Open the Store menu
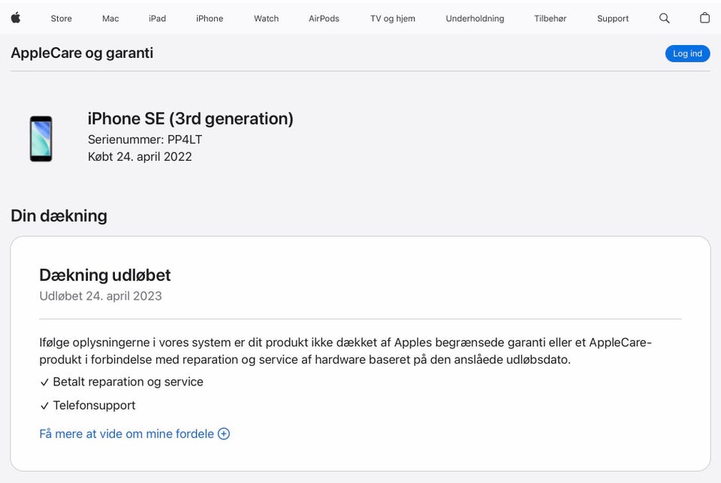 62,18
